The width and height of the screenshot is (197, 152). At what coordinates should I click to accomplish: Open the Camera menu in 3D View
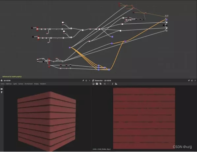[21, 84]
